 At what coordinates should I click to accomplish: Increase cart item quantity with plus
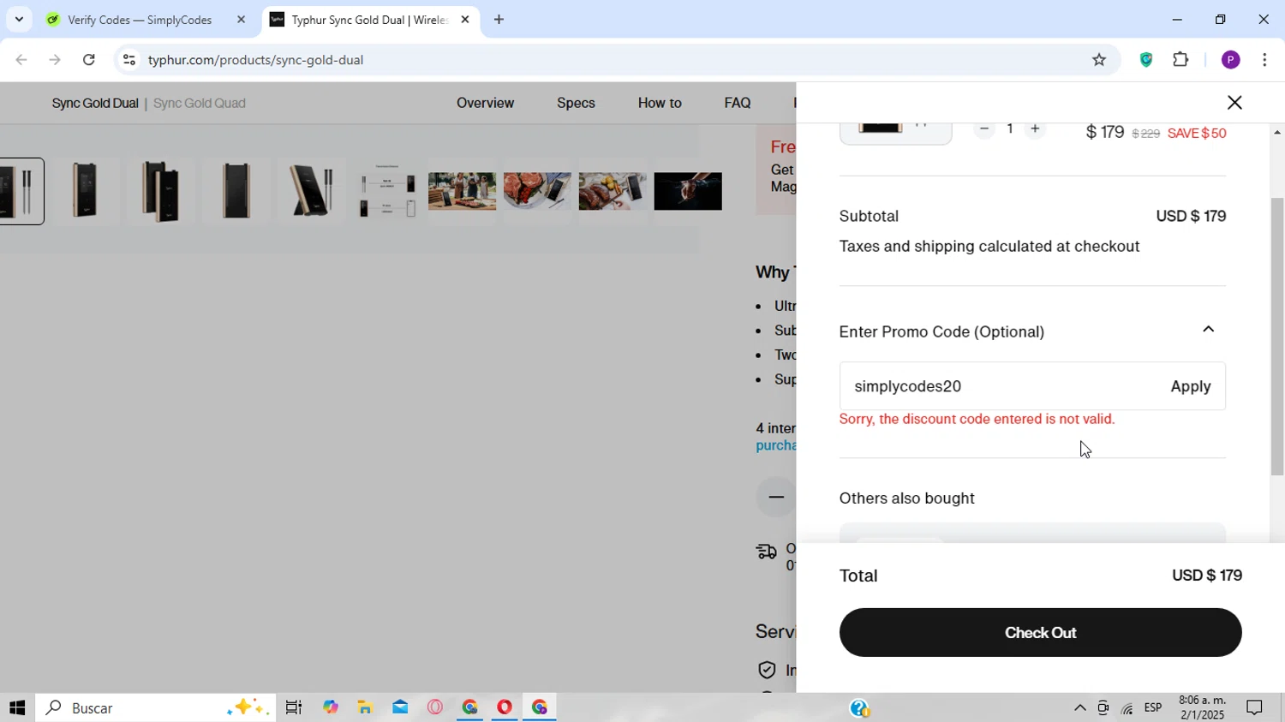[1035, 129]
